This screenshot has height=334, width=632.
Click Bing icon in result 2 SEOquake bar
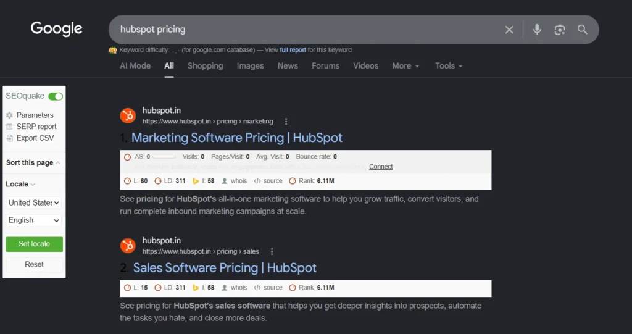point(196,288)
